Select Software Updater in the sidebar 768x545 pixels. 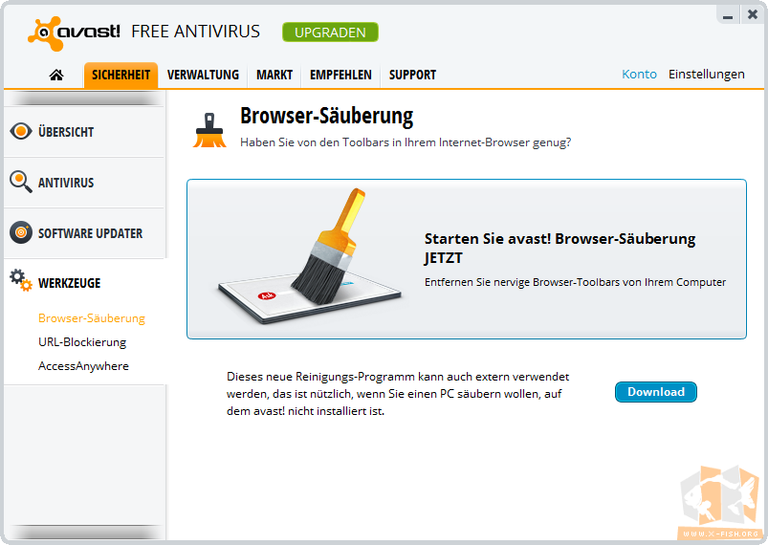point(84,233)
